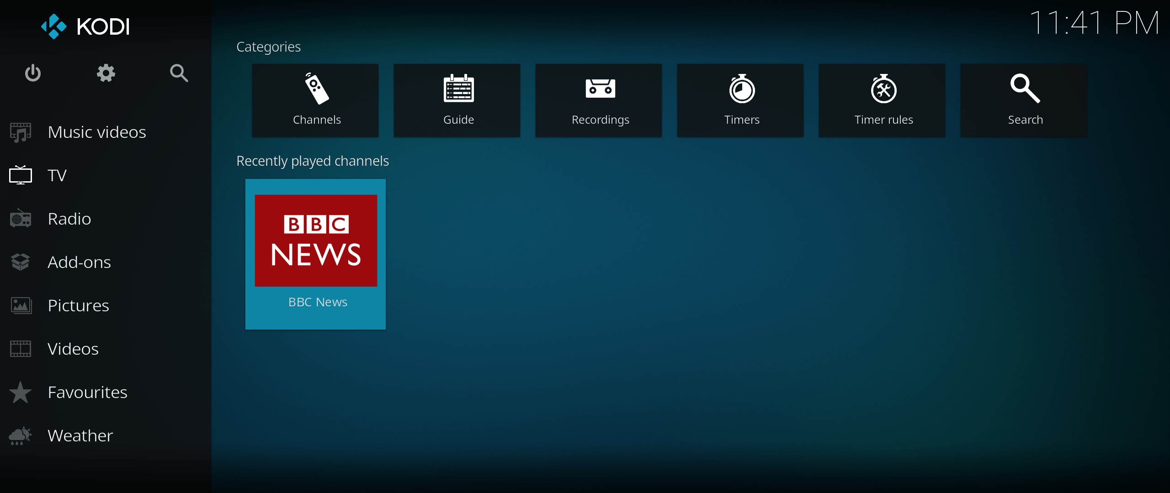Expand the Add-ons section

point(78,262)
